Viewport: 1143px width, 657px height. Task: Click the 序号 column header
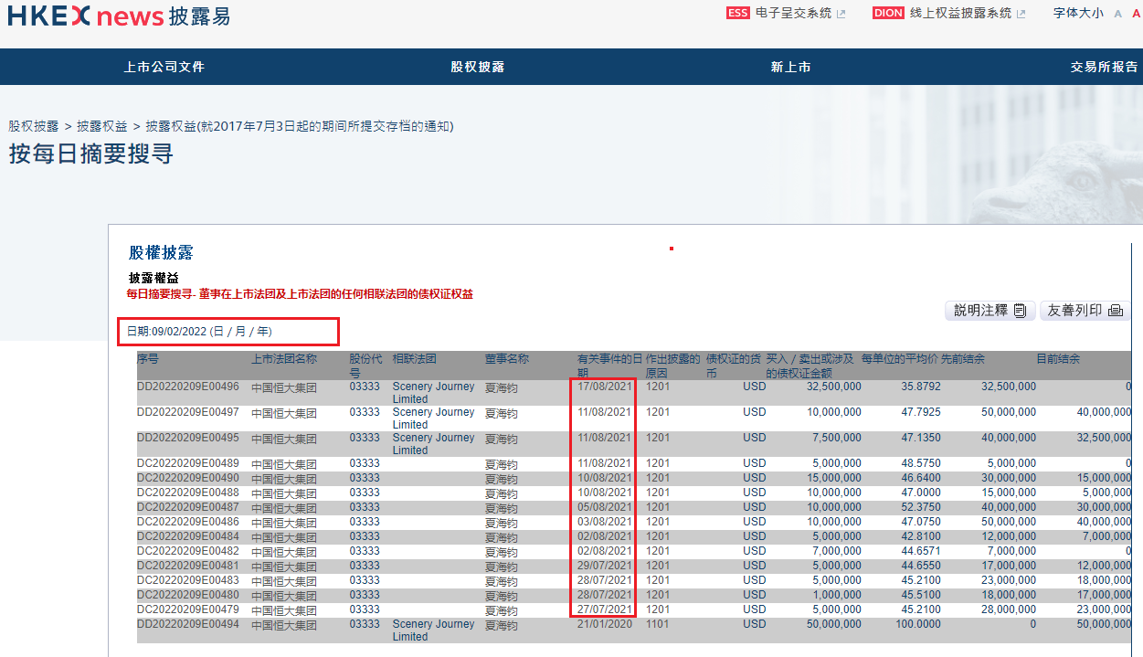(148, 359)
